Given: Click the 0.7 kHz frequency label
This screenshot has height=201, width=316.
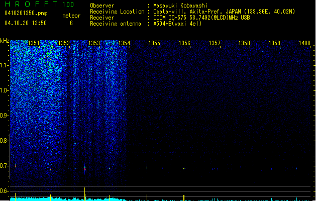Looking at the screenshot, I should click(x=4, y=166).
